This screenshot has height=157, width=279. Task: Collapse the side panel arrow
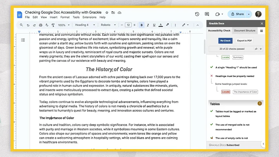[263, 144]
